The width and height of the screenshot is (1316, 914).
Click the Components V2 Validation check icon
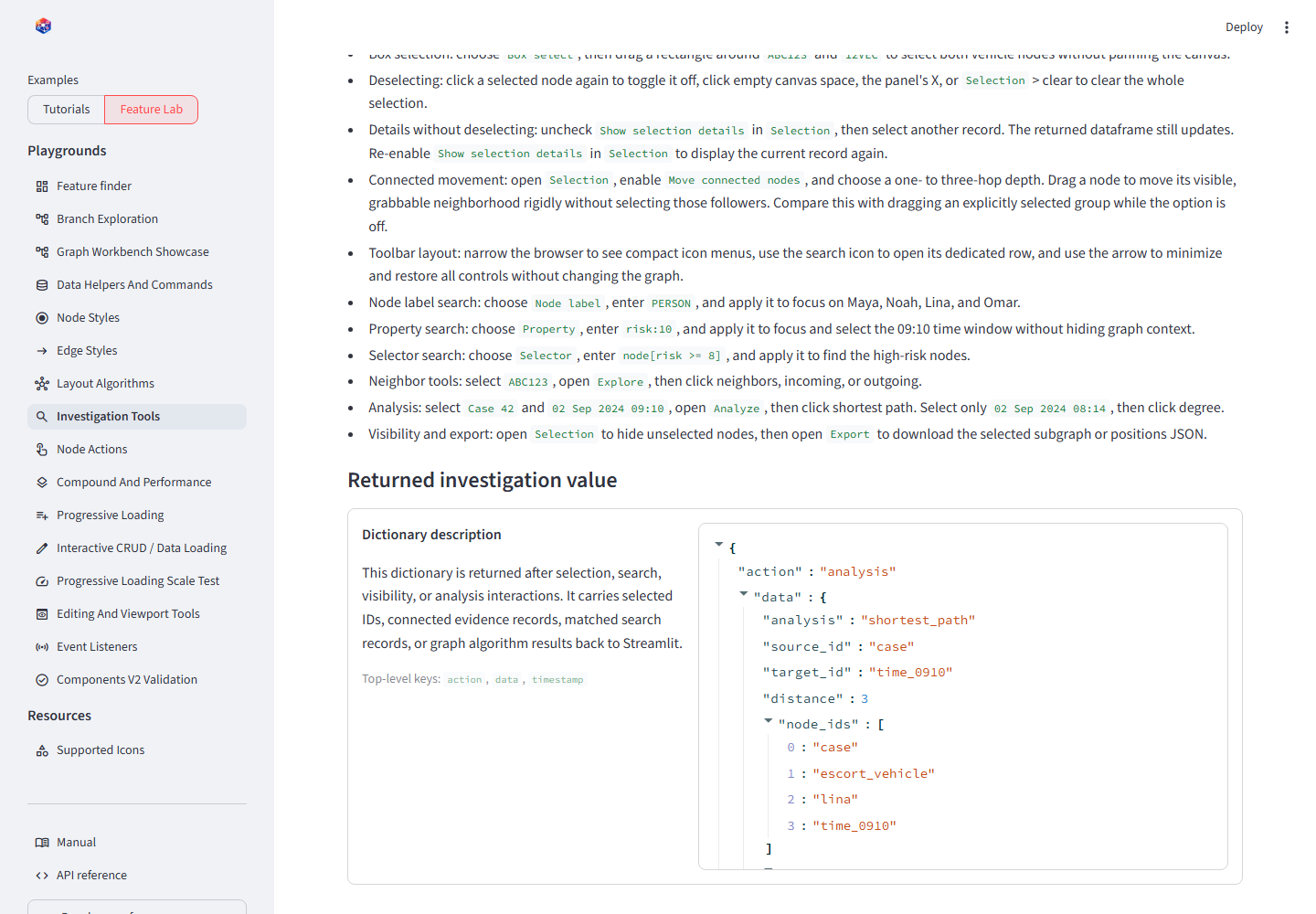pyautogui.click(x=42, y=680)
